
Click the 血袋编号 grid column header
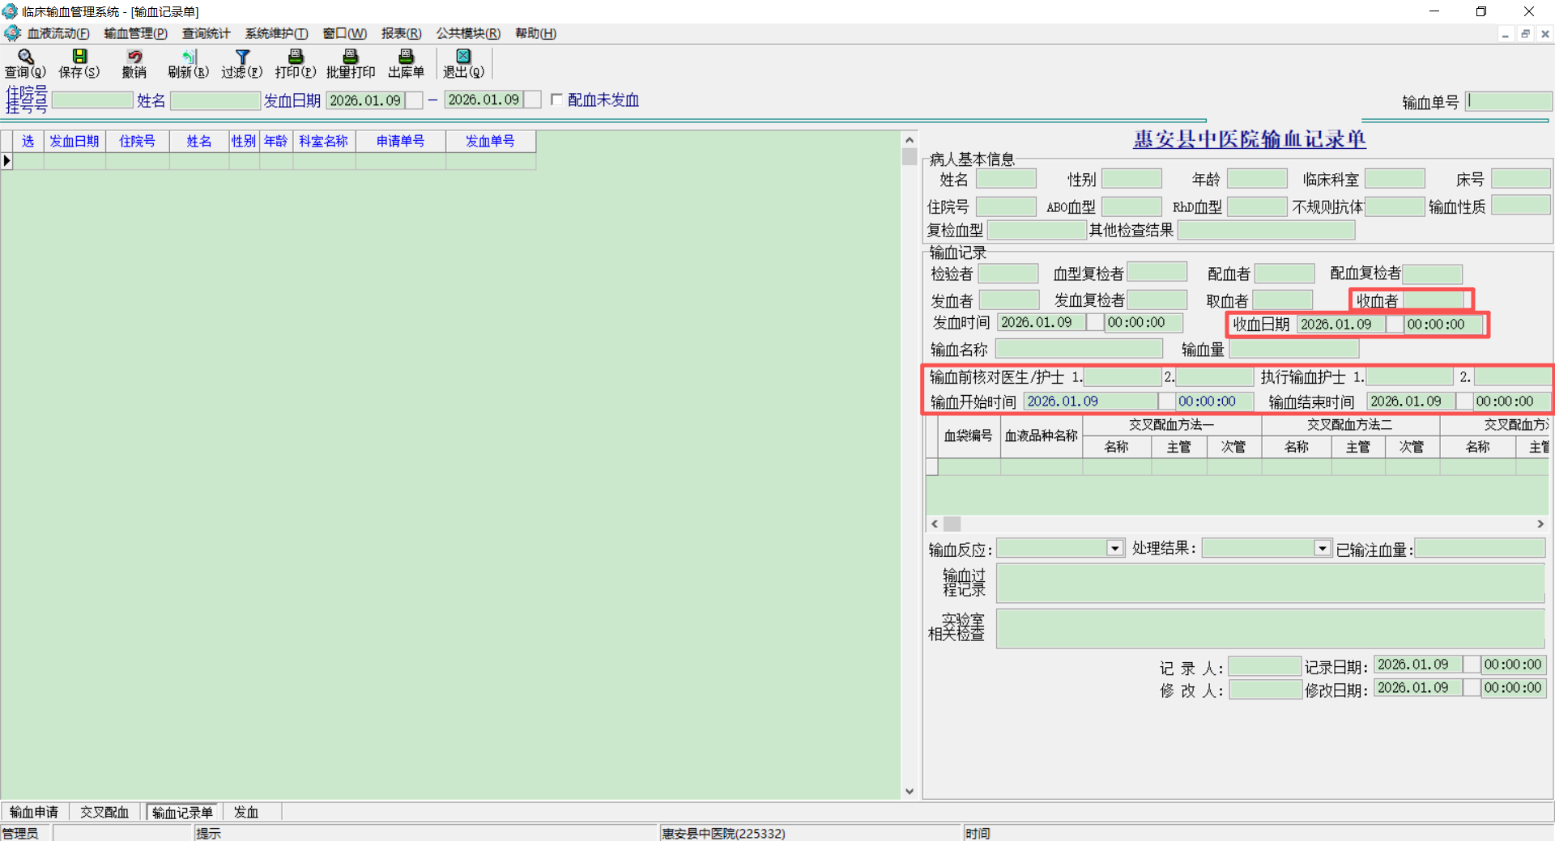click(969, 435)
